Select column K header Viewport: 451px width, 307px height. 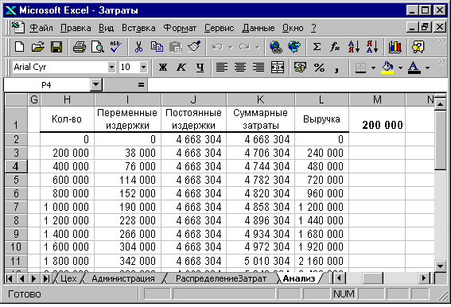[261, 99]
